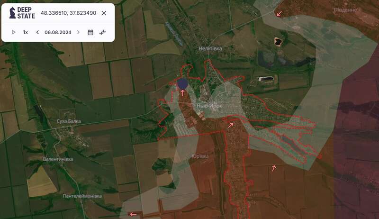The image size is (379, 219).
Task: Open the calendar date picker
Action: click(x=90, y=32)
